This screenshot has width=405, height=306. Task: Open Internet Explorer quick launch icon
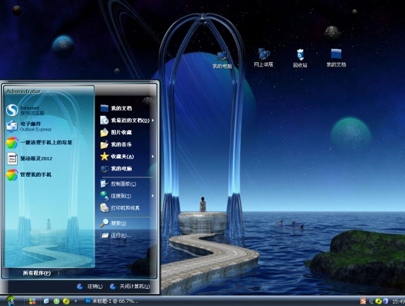click(x=46, y=301)
